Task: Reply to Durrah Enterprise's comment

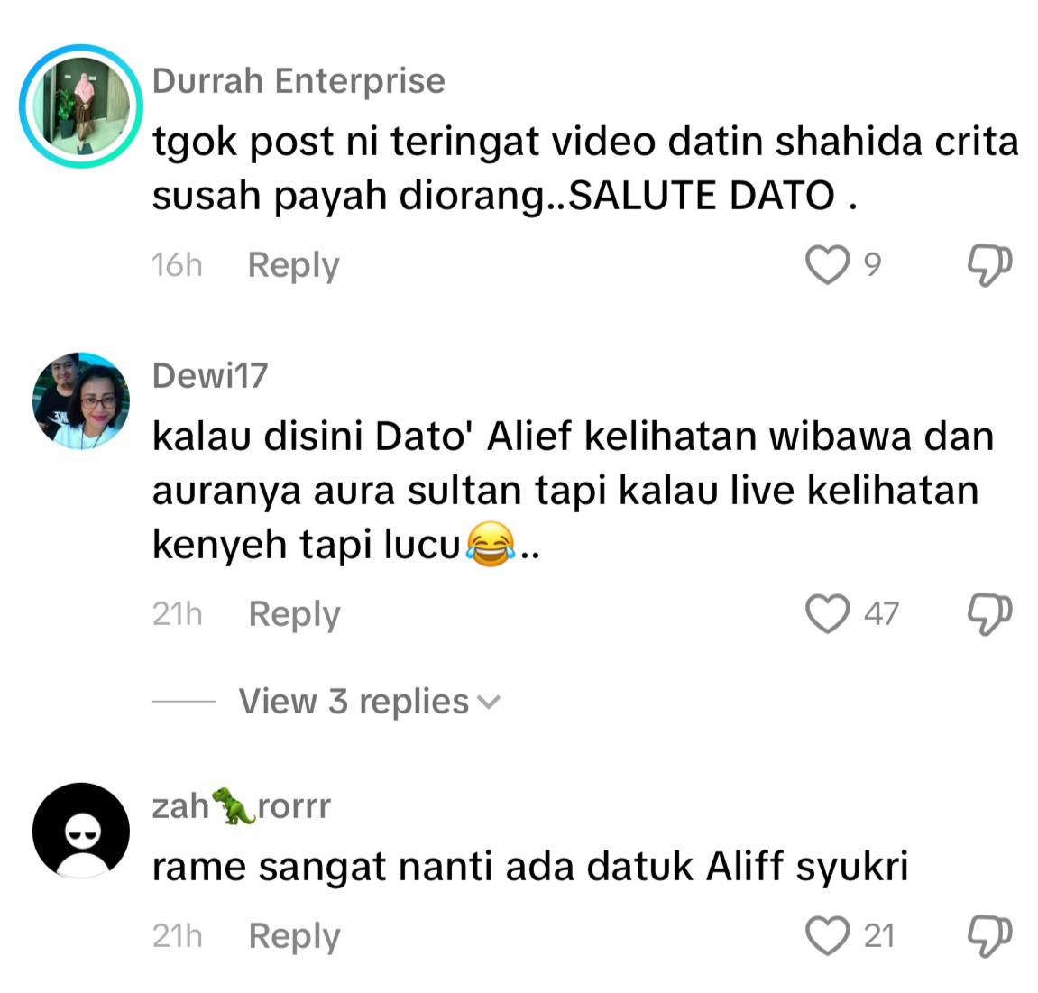Action: 293,266
